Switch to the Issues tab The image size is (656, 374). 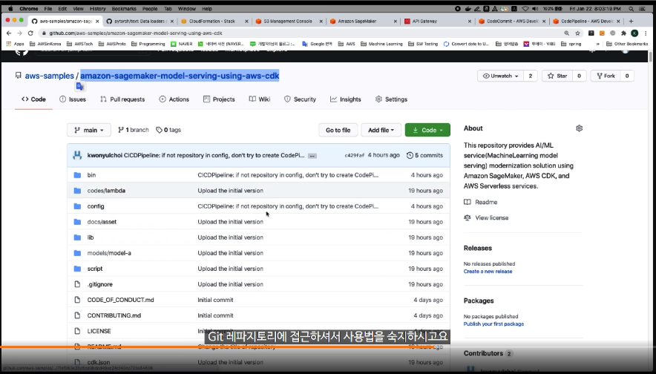[x=73, y=99]
